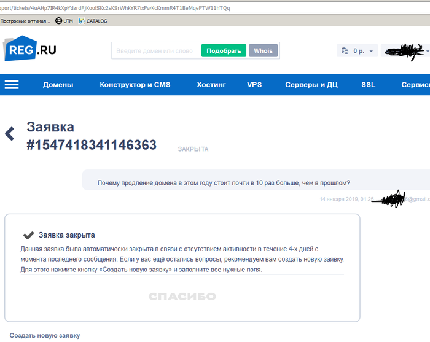Go back using the left chevron arrow
Screen dimensions: 430x342
tap(9, 134)
